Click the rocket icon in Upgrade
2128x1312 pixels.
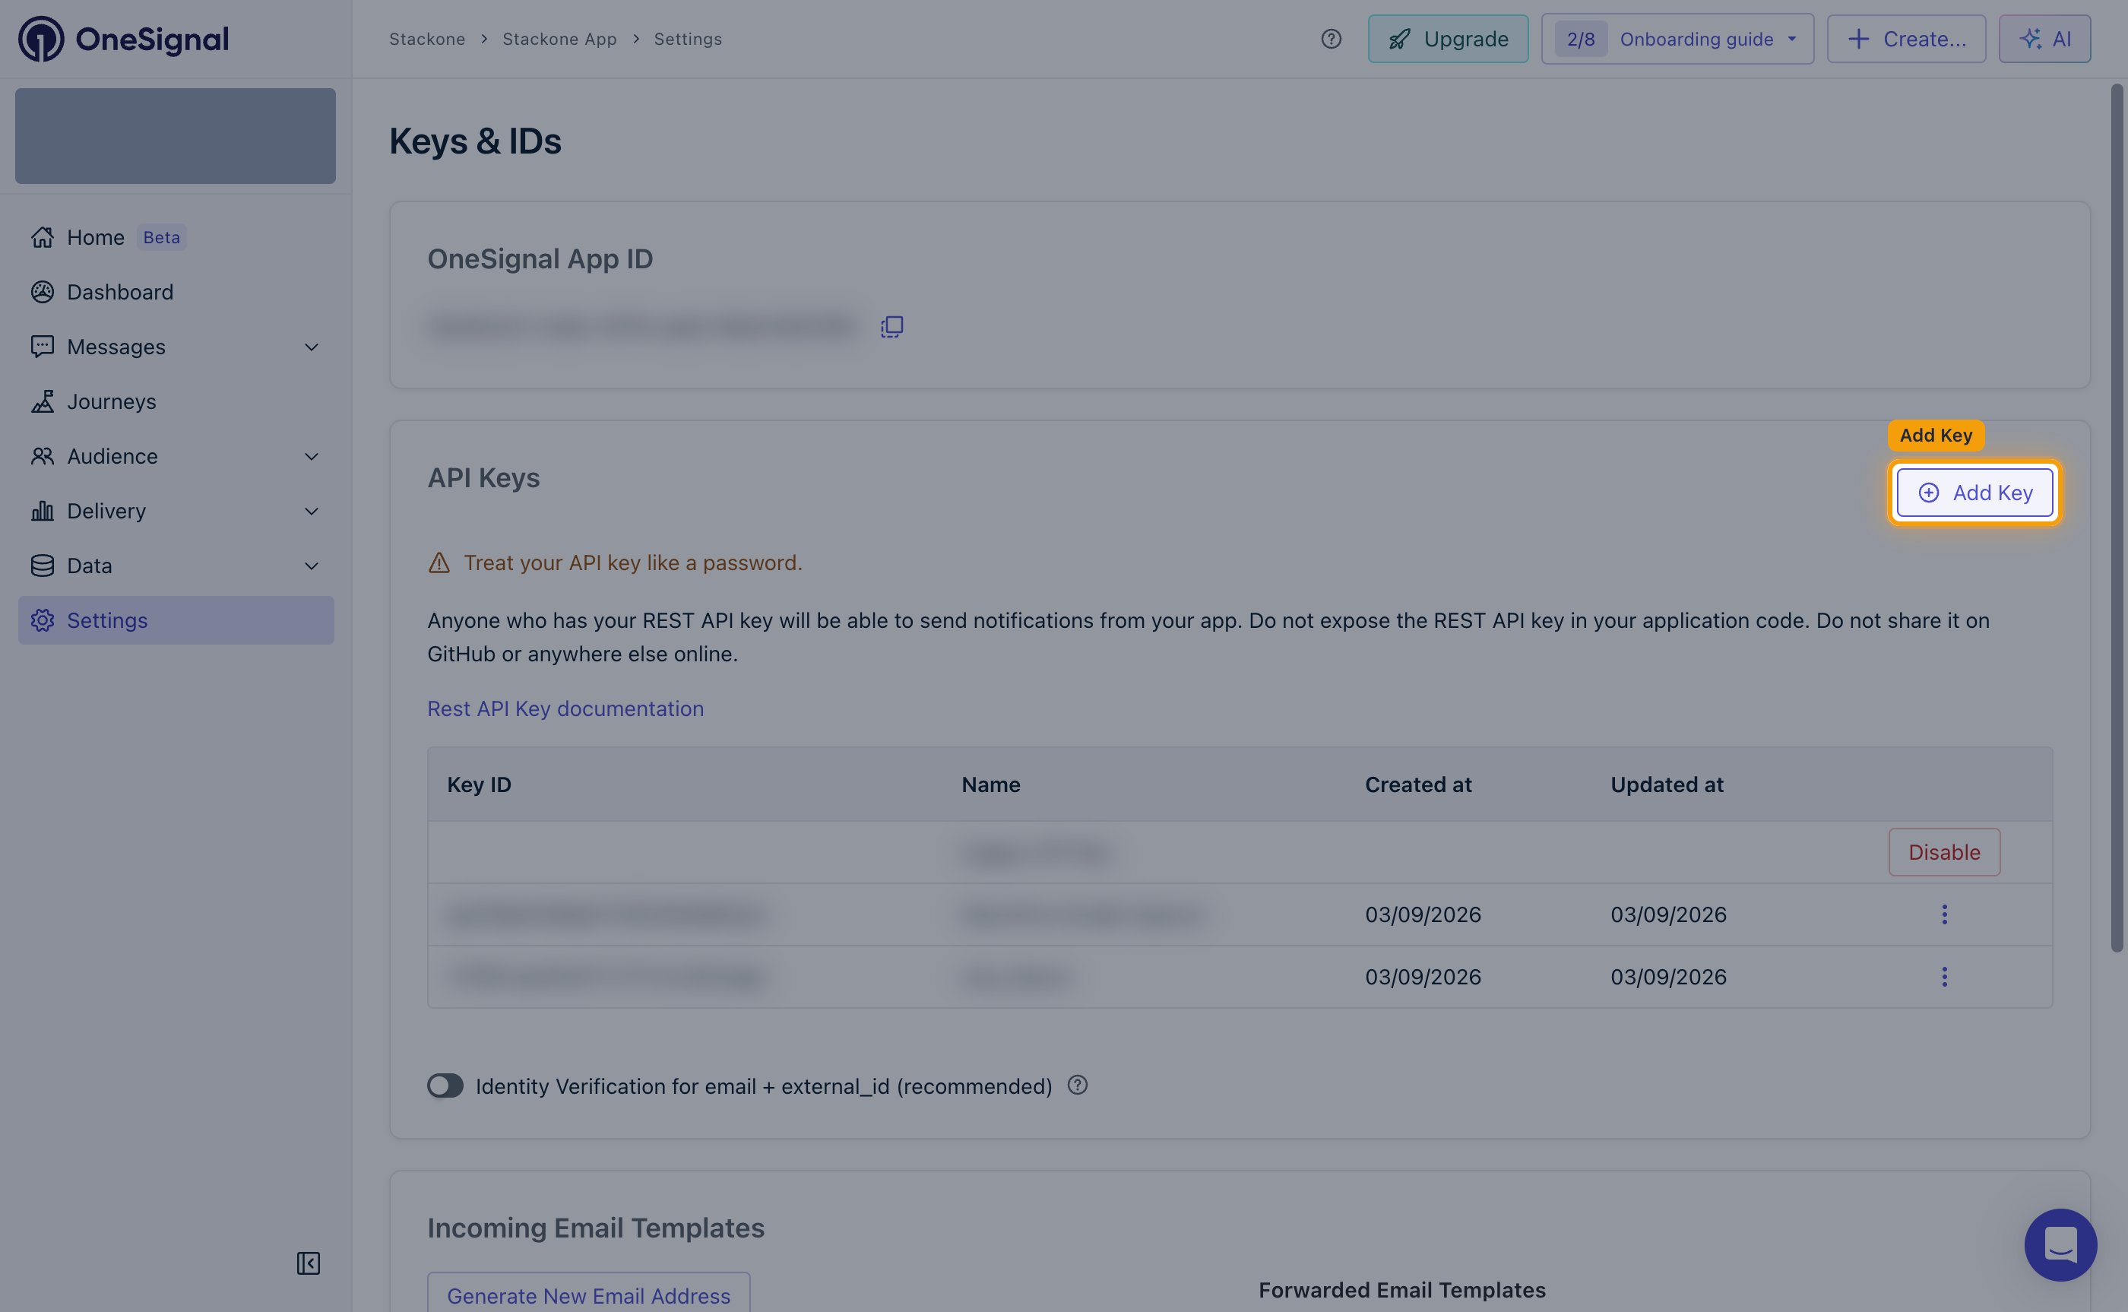[x=1399, y=39]
